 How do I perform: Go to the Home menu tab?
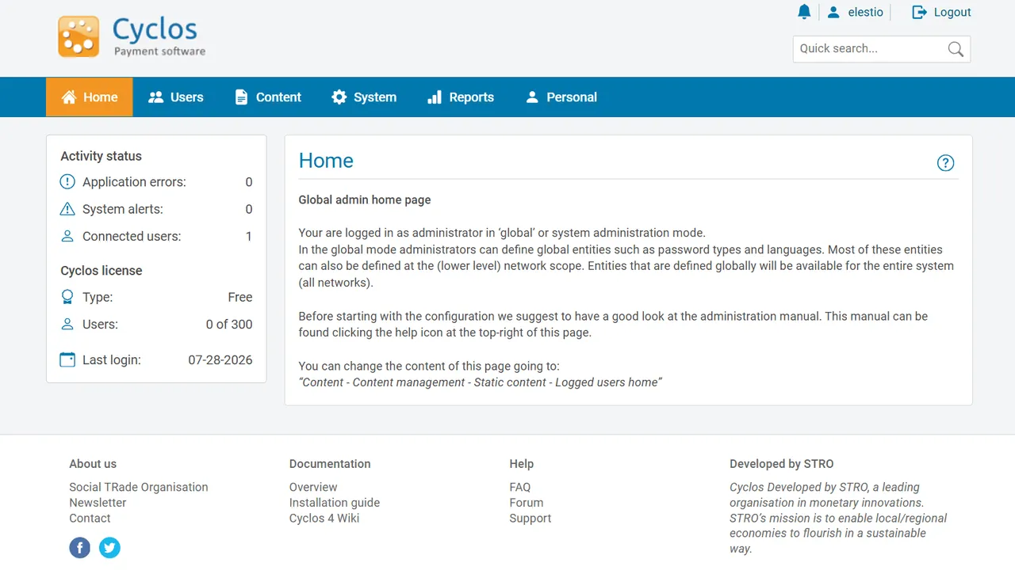coord(90,97)
